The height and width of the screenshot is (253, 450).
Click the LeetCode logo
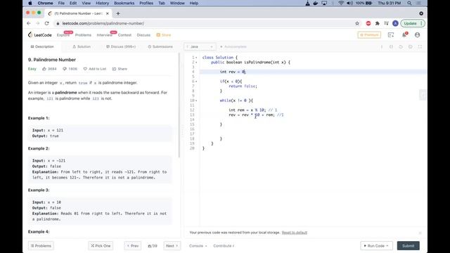40,35
